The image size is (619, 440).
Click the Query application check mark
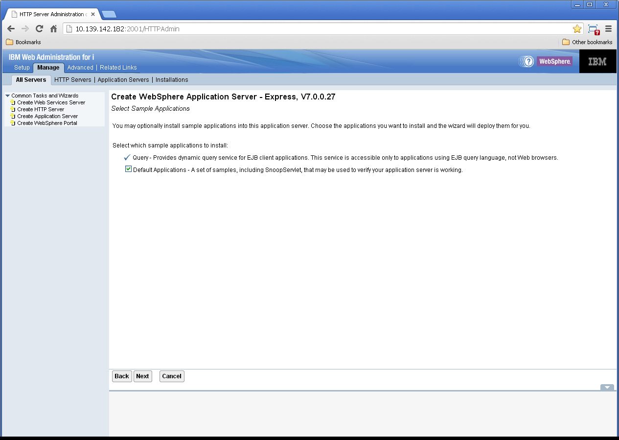click(x=127, y=158)
